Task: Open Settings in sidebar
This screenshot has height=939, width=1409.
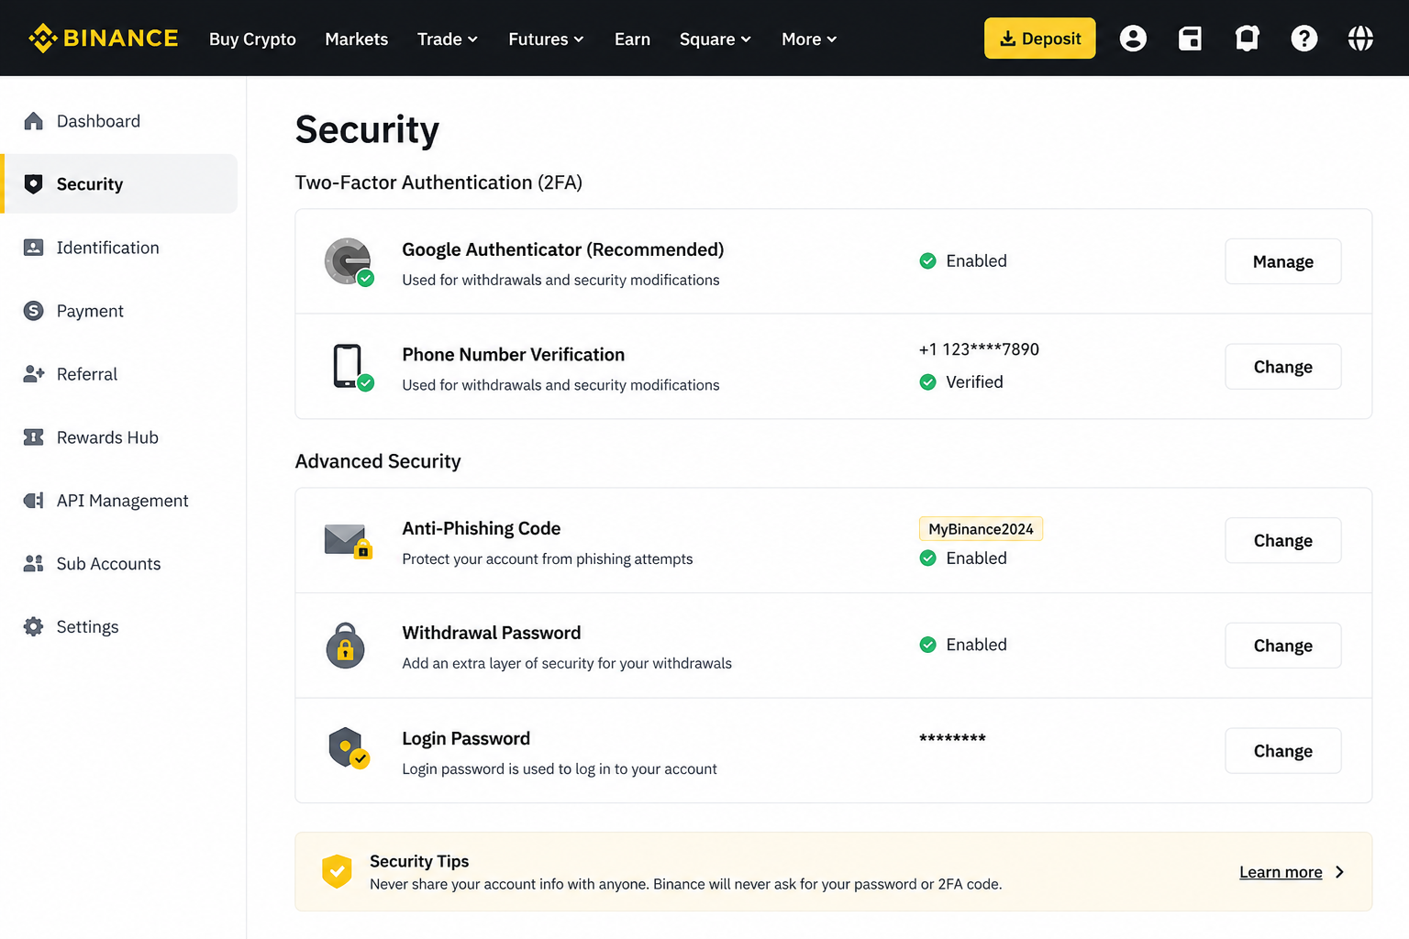Action: pos(120,627)
